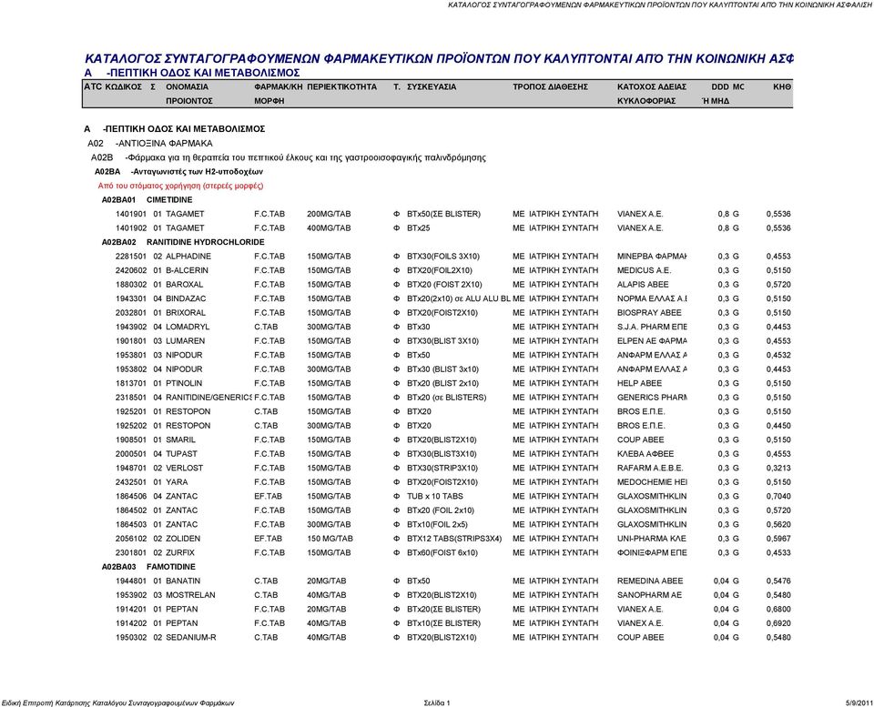Click the MOSTRELAN product name
Image resolution: width=874 pixels, height=707 pixels.
pyautogui.click(x=190, y=595)
